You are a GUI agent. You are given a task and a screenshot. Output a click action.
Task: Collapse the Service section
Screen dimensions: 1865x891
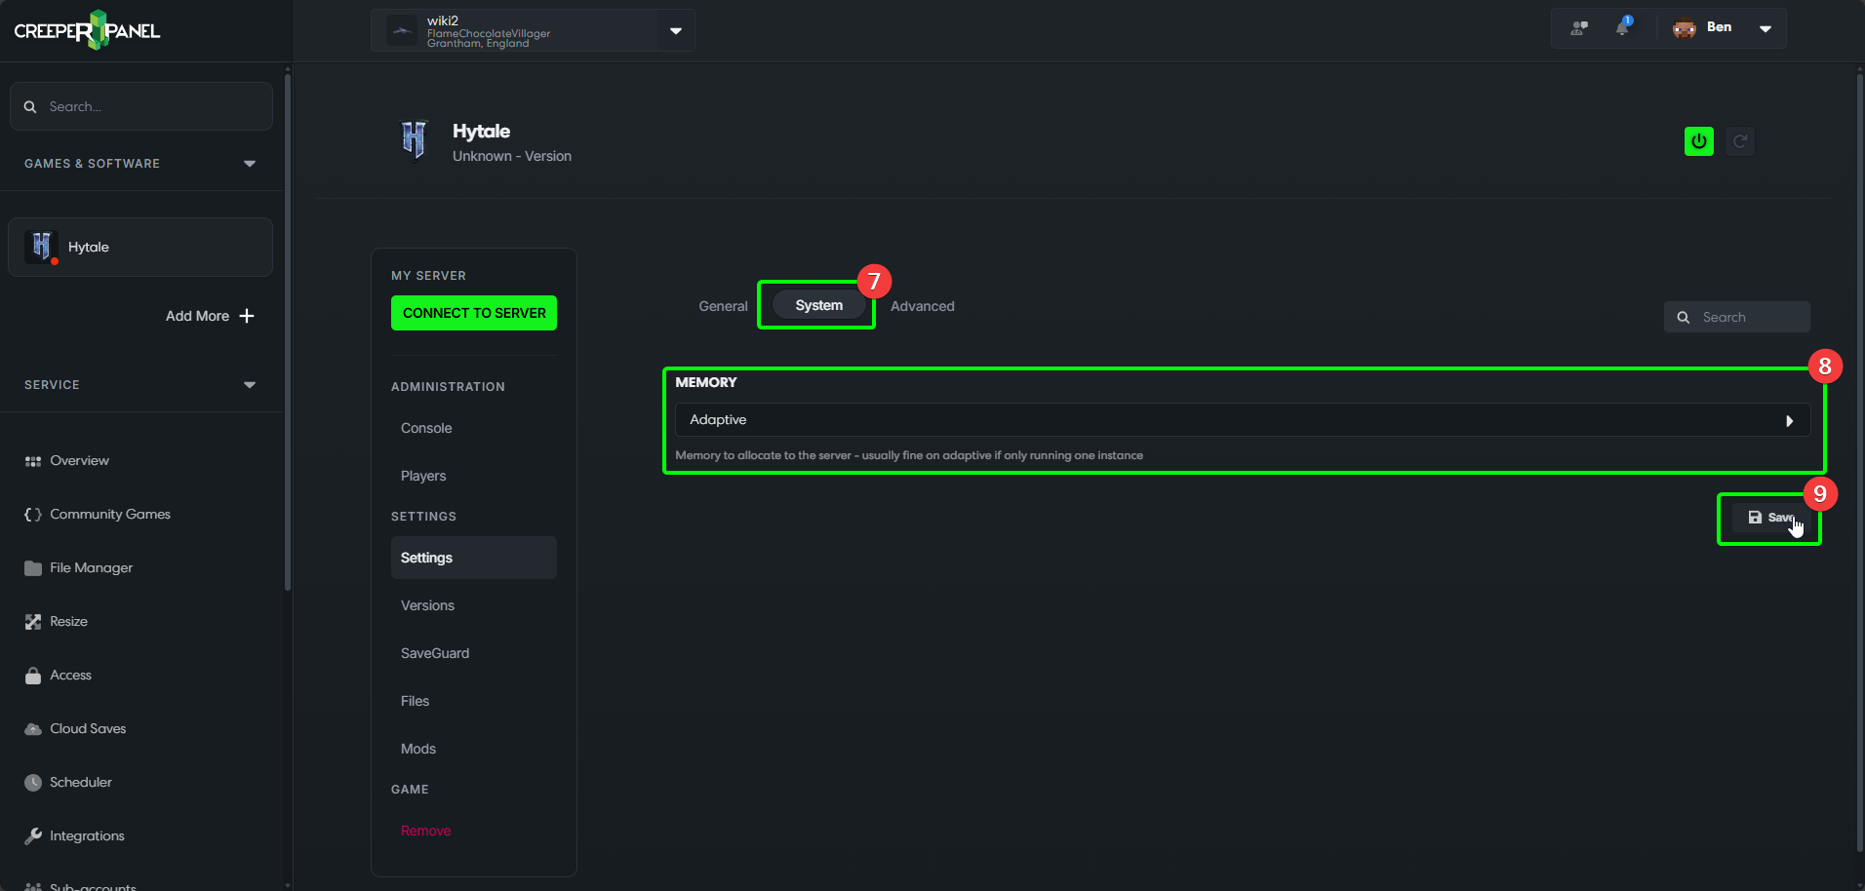pyautogui.click(x=249, y=385)
